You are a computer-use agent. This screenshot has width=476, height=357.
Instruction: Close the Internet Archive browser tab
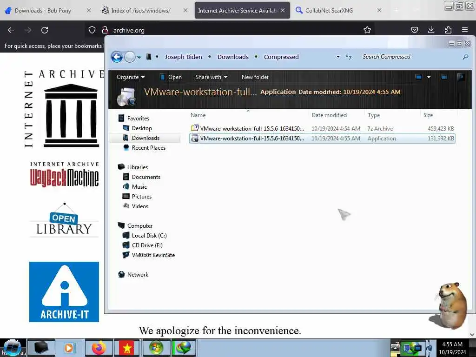pos(283,10)
